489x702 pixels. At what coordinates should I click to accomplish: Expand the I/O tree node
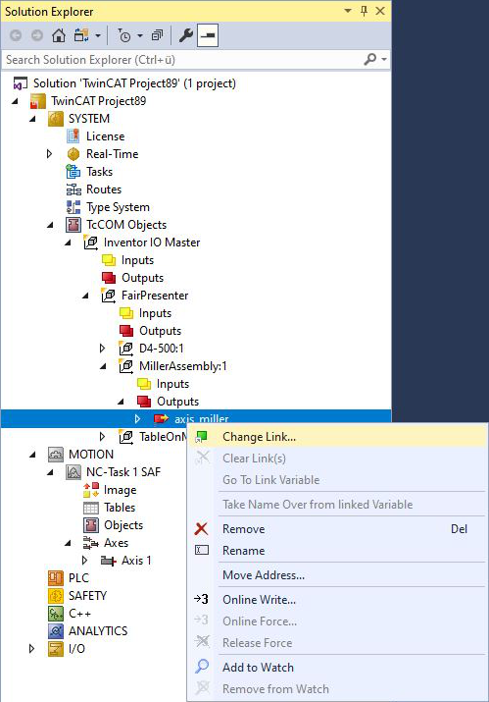[x=31, y=649]
